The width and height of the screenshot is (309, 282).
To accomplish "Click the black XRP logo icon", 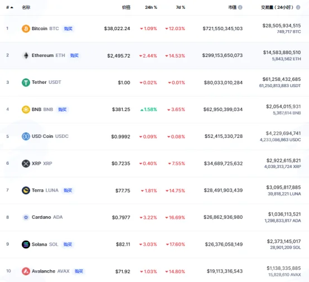I will 26,164.
